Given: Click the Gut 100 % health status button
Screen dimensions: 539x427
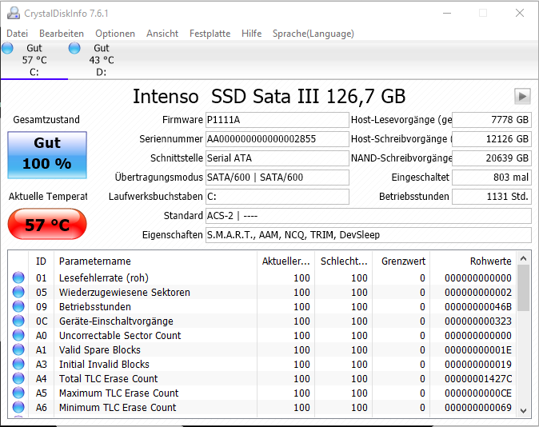Looking at the screenshot, I should pyautogui.click(x=47, y=155).
